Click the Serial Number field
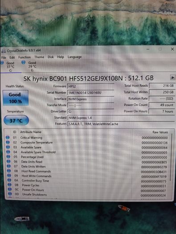This screenshot has height=234, width=176. (91, 93)
